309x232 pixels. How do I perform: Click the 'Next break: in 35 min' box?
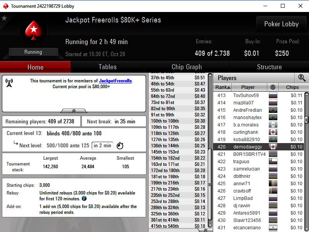point(114,121)
